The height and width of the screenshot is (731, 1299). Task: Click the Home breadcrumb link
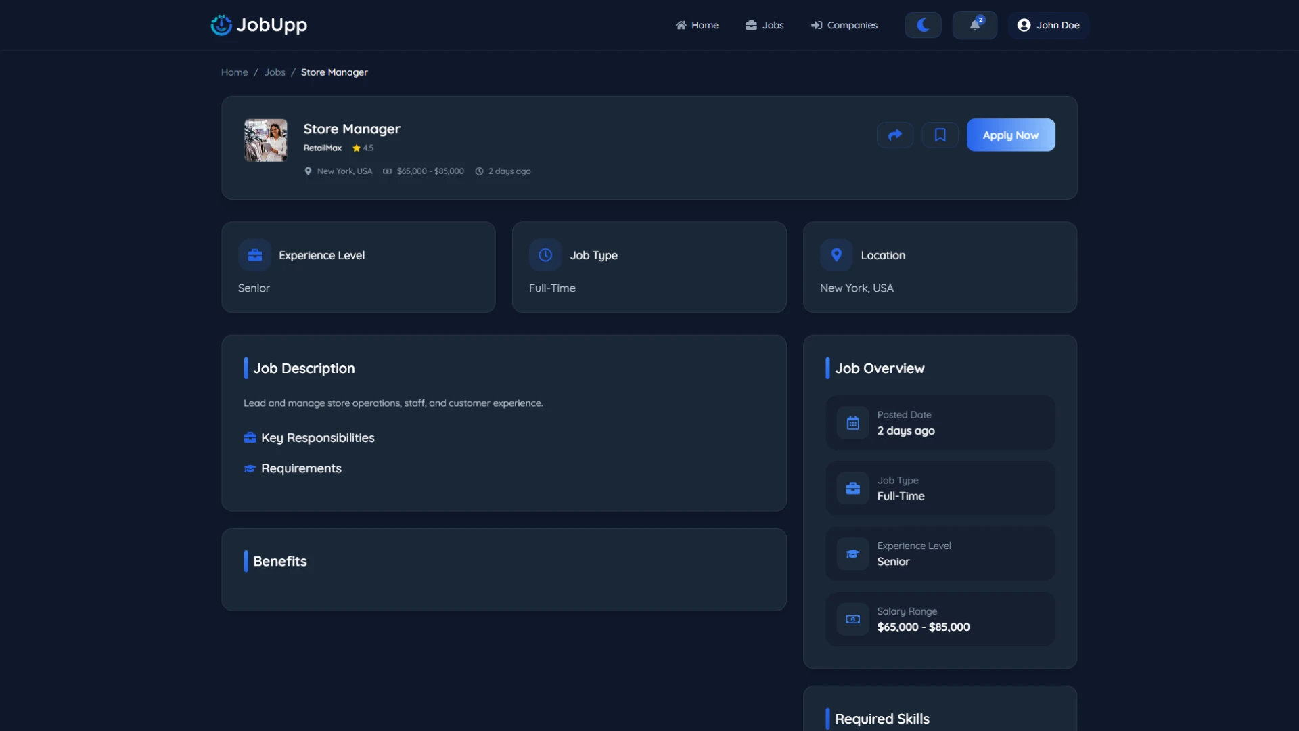click(x=234, y=72)
